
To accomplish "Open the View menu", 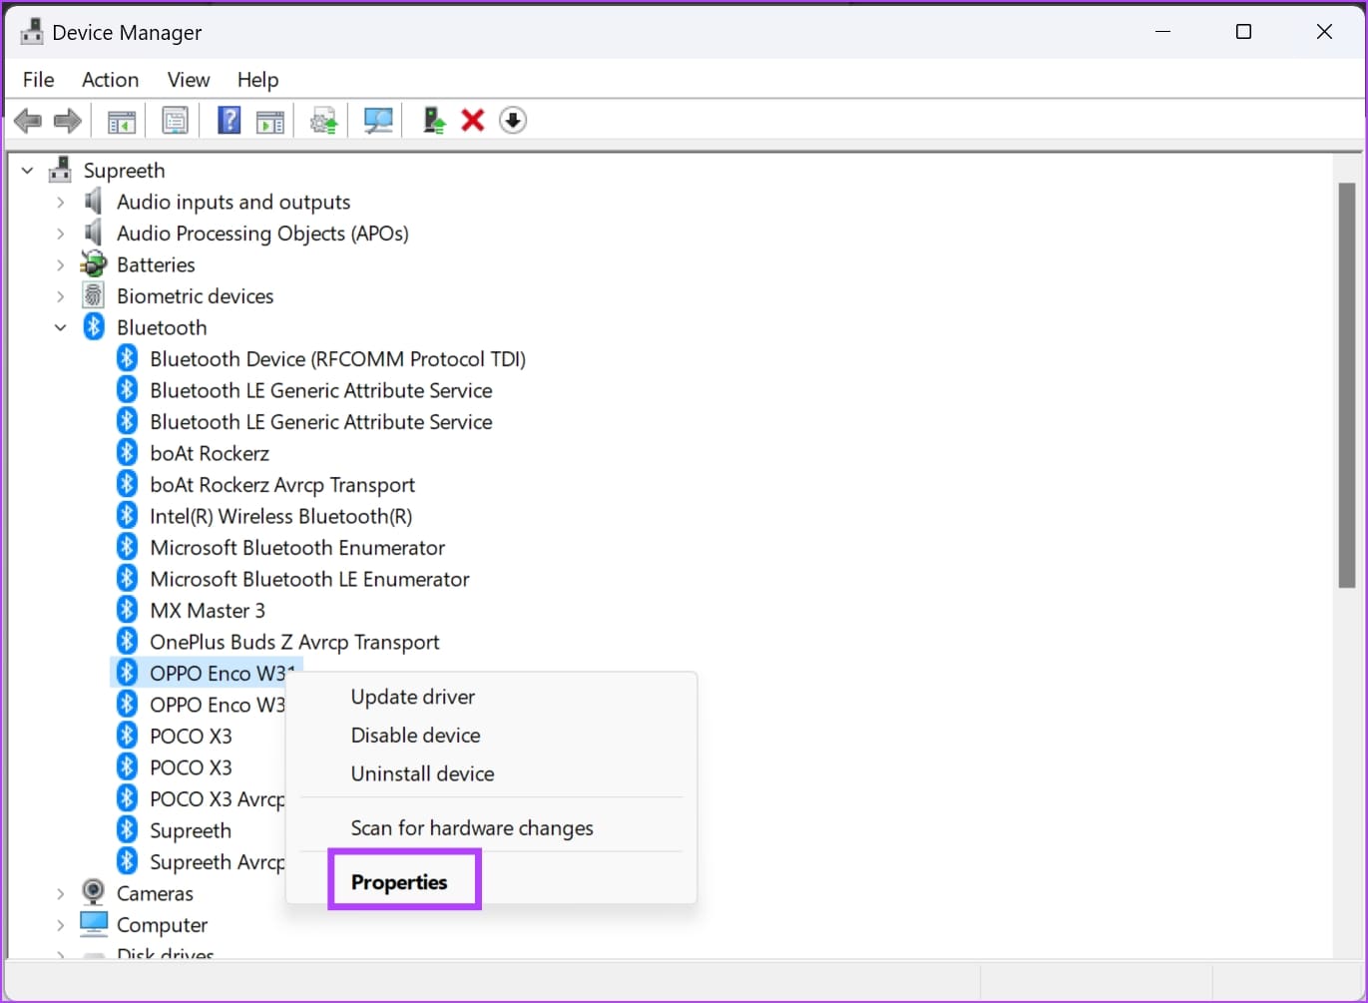I will pos(188,80).
